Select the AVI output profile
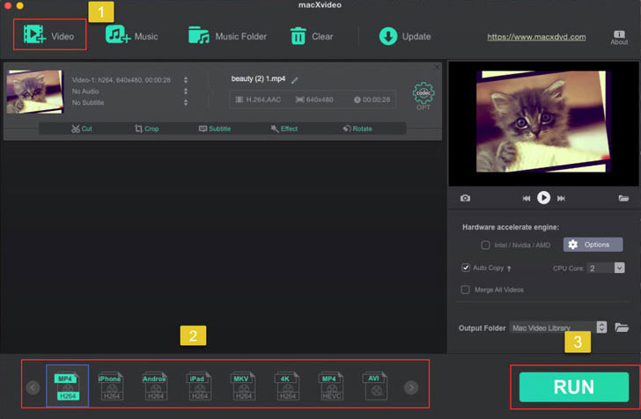The image size is (641, 419). (375, 386)
